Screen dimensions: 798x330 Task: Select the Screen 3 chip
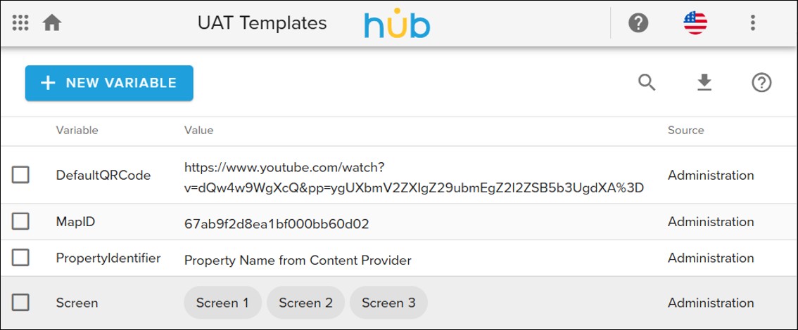[x=388, y=303]
